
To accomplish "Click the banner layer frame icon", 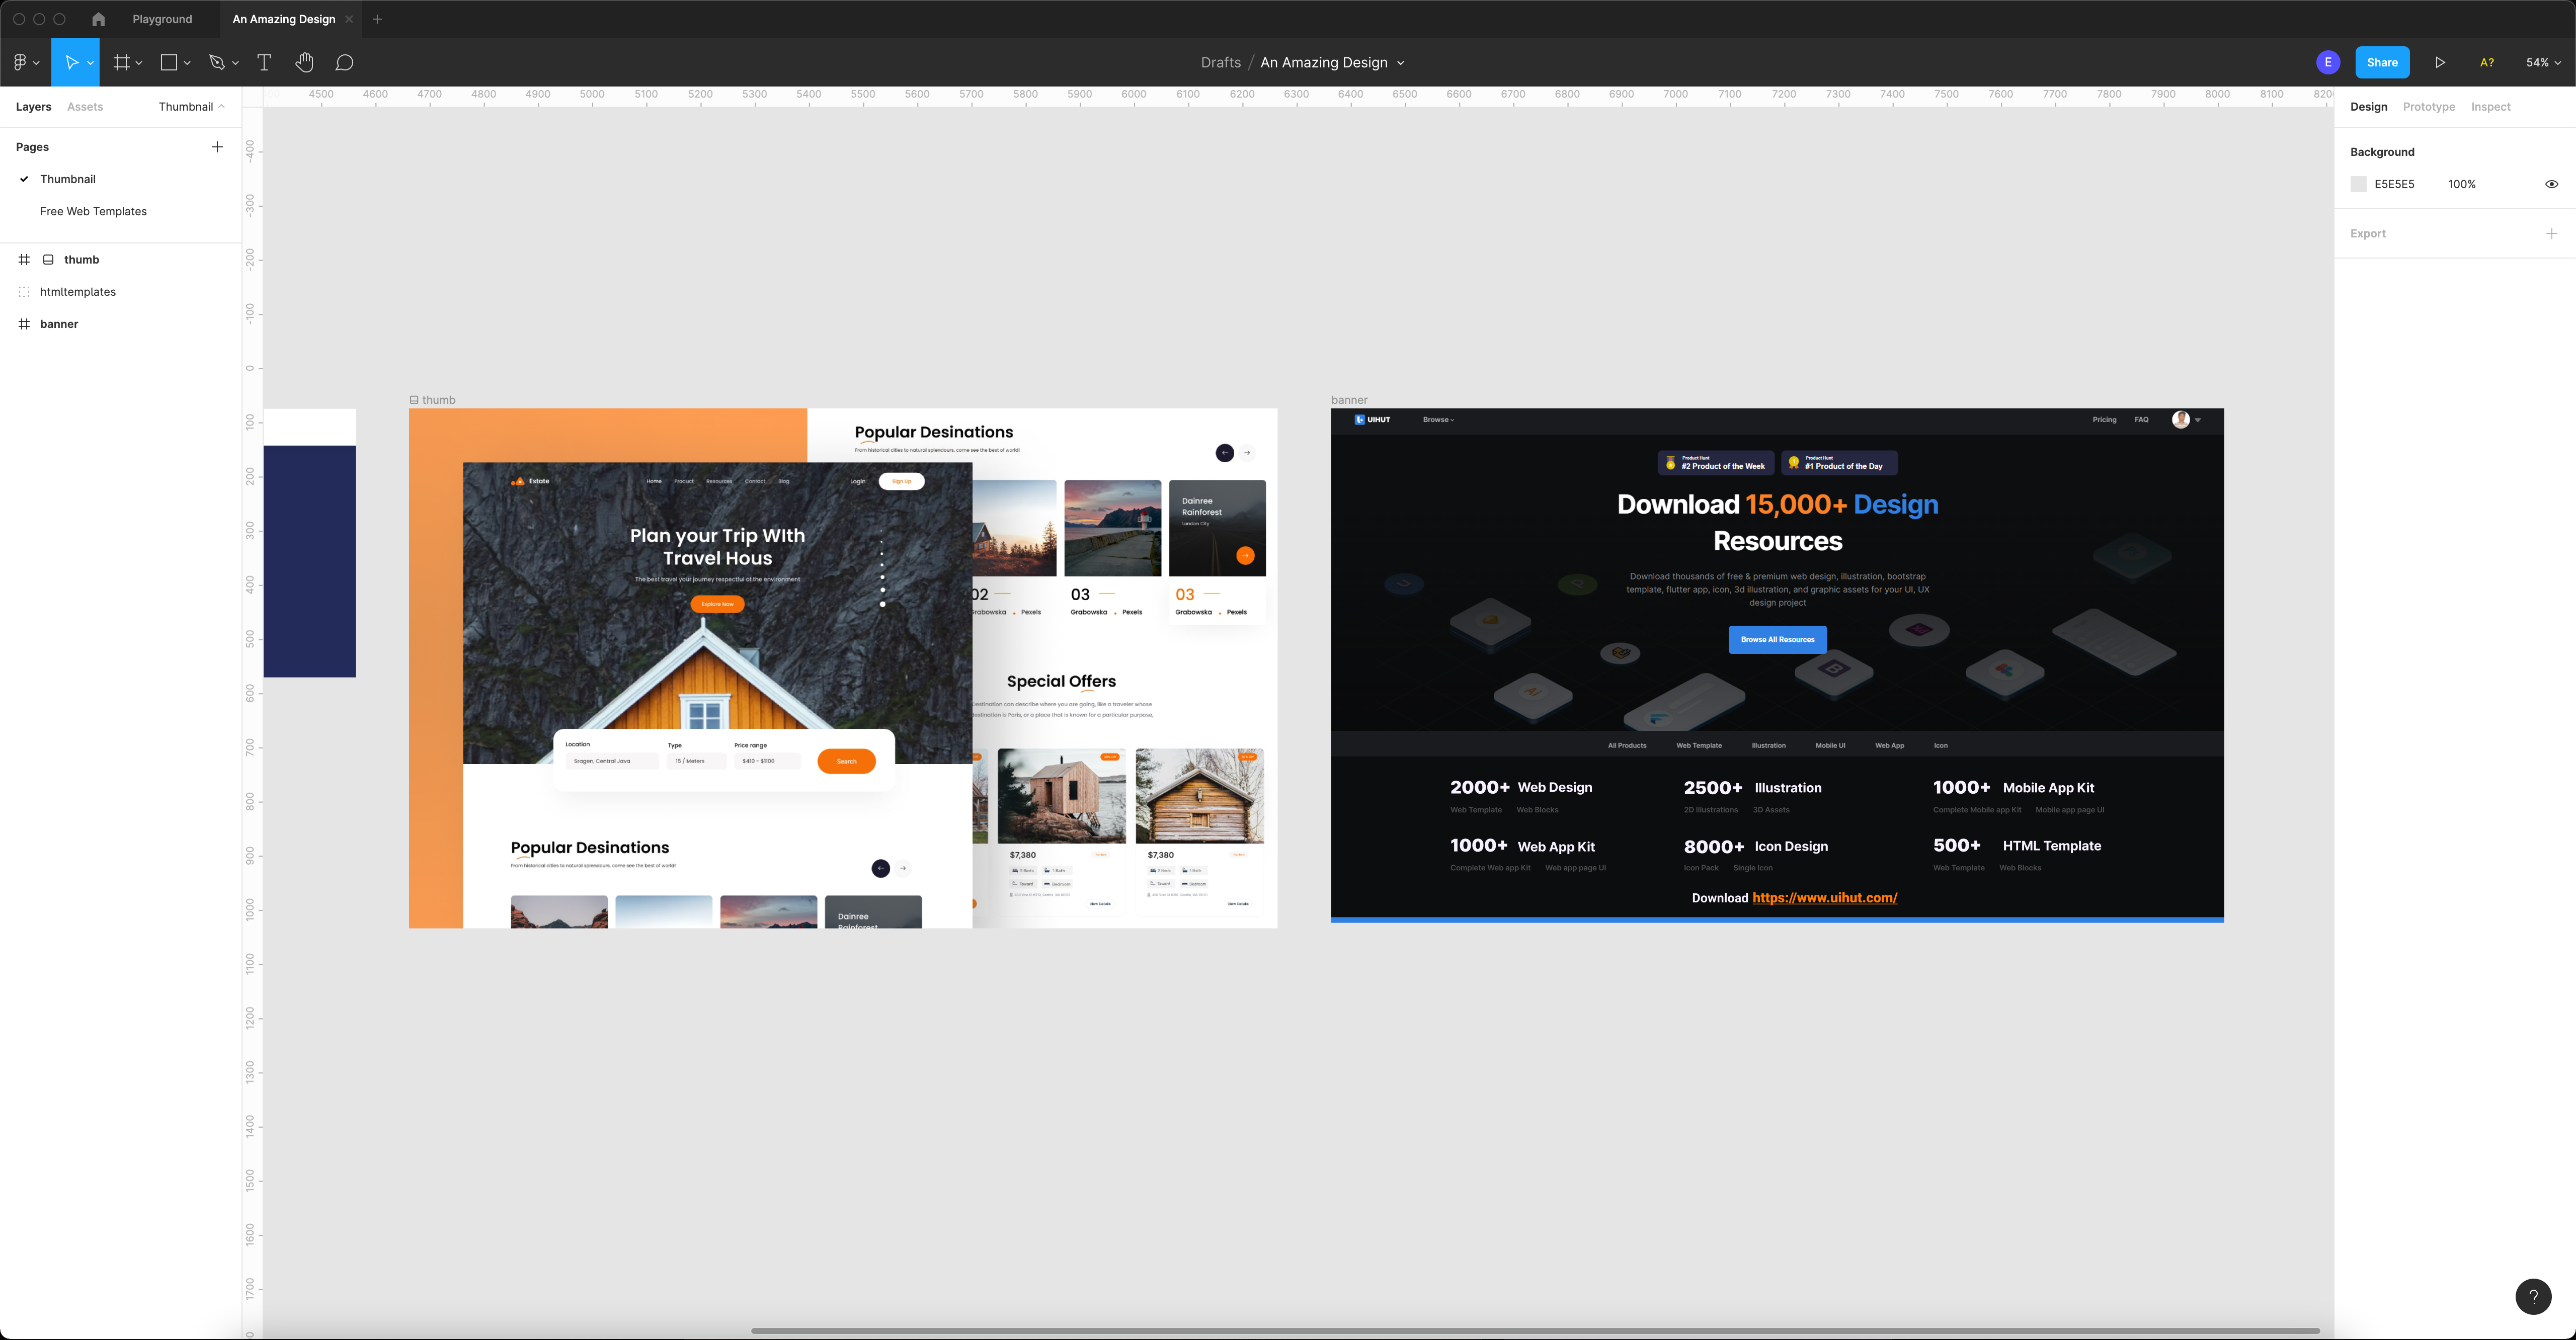I will click(x=24, y=324).
